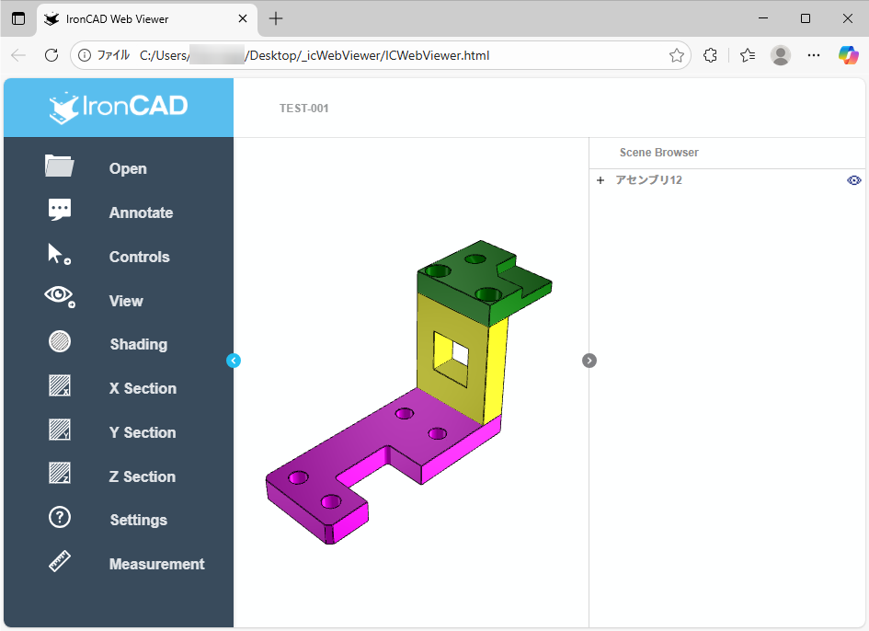Click the Shading hatched circle icon
This screenshot has height=631, width=869.
click(x=60, y=342)
